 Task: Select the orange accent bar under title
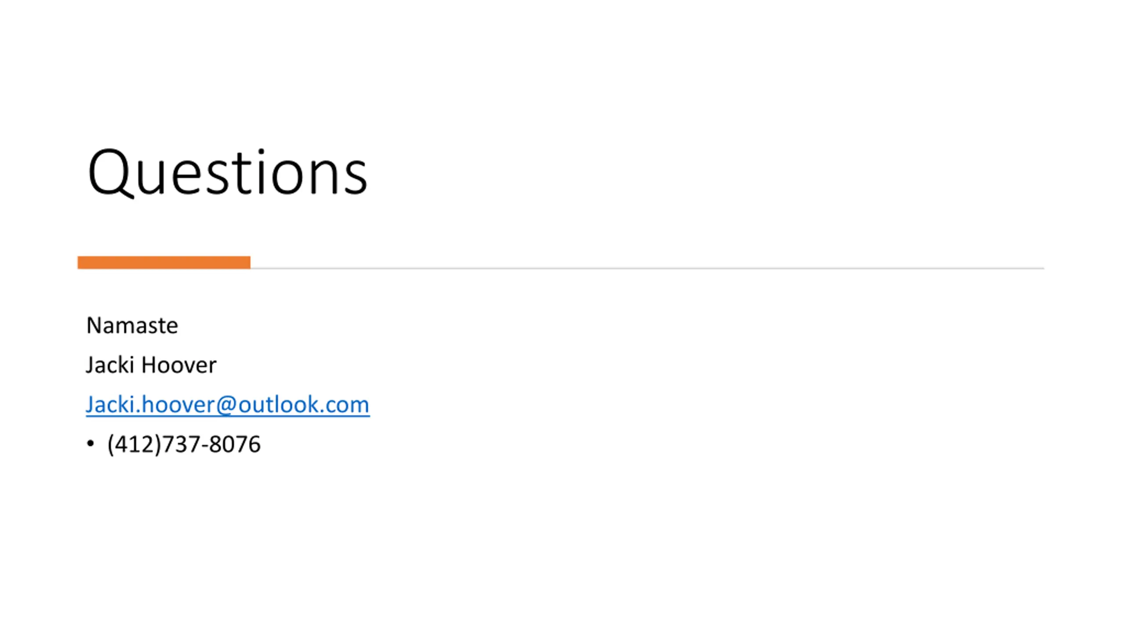click(164, 262)
